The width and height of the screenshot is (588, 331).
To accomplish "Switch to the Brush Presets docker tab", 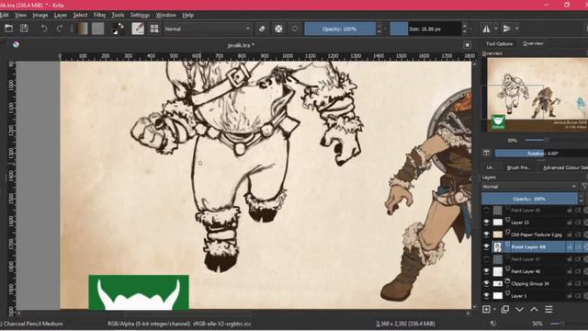I will 518,167.
